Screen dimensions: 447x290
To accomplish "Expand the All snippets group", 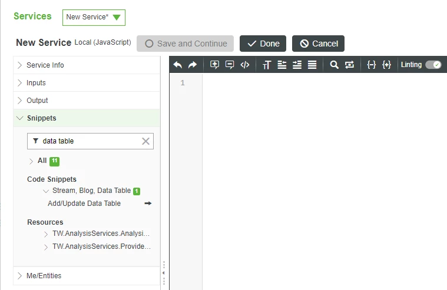I will point(31,161).
